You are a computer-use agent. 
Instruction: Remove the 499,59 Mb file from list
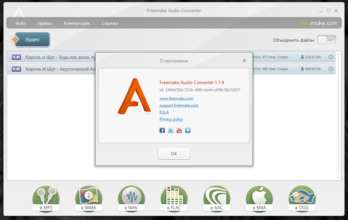pos(331,69)
